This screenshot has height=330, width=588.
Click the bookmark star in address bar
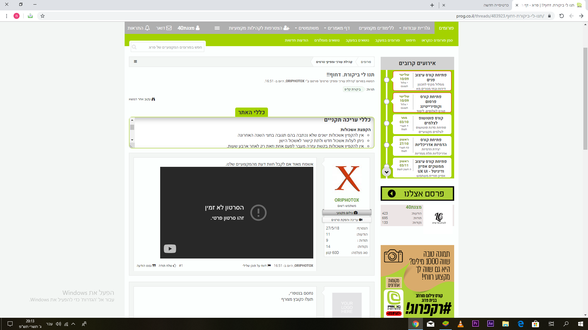click(43, 16)
